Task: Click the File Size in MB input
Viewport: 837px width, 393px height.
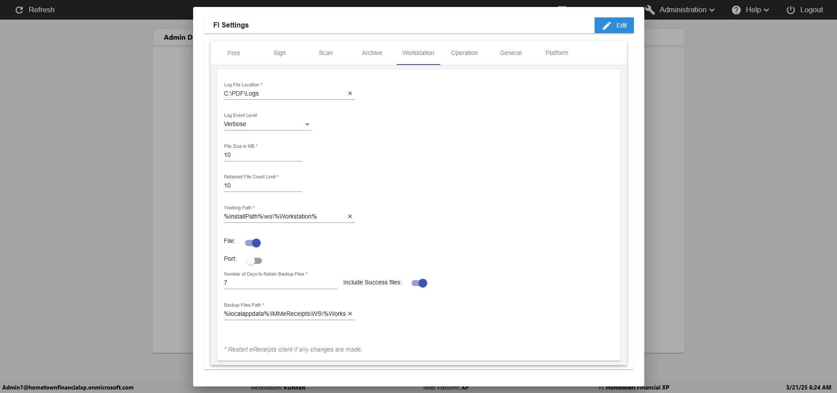Action: (x=263, y=155)
